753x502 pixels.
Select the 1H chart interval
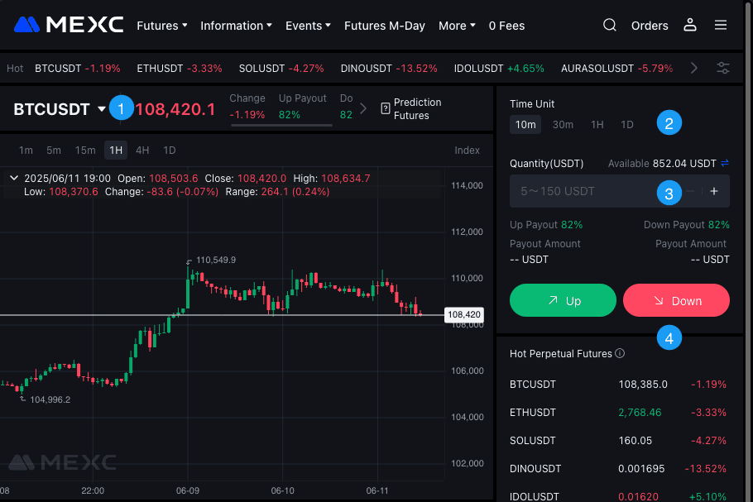point(116,151)
